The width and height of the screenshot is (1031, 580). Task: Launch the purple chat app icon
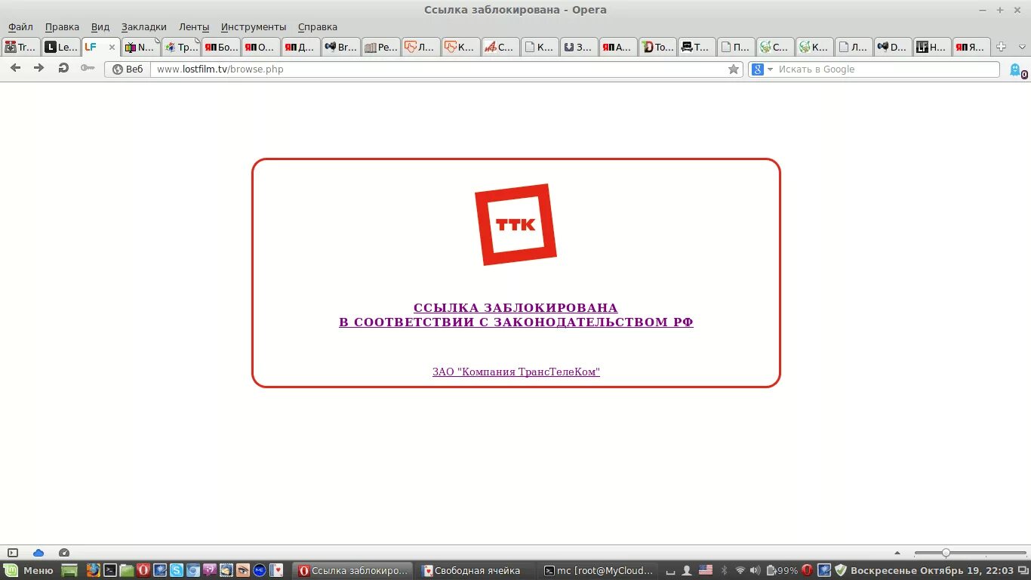[210, 570]
